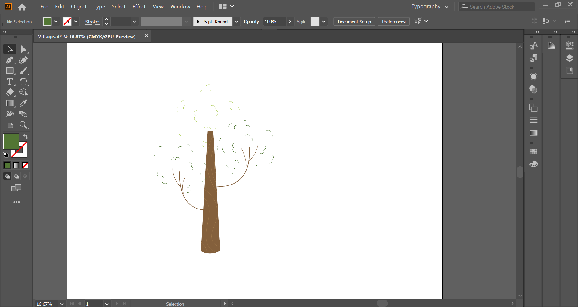
Task: Open Stroke panel via Stroke link
Action: point(92,22)
